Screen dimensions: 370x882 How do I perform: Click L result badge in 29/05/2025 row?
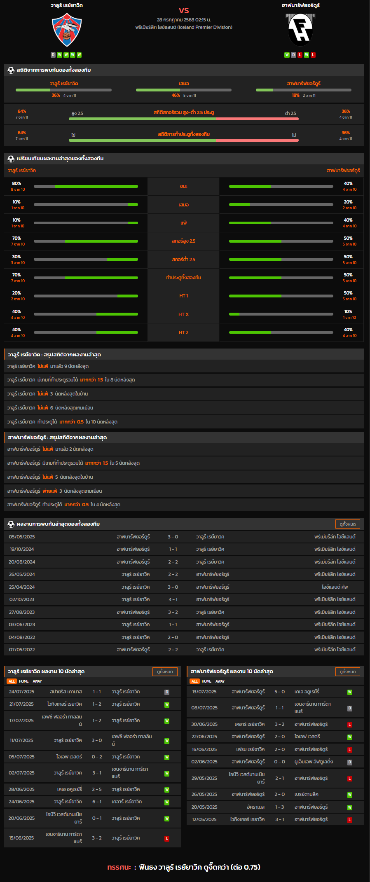pyautogui.click(x=350, y=779)
